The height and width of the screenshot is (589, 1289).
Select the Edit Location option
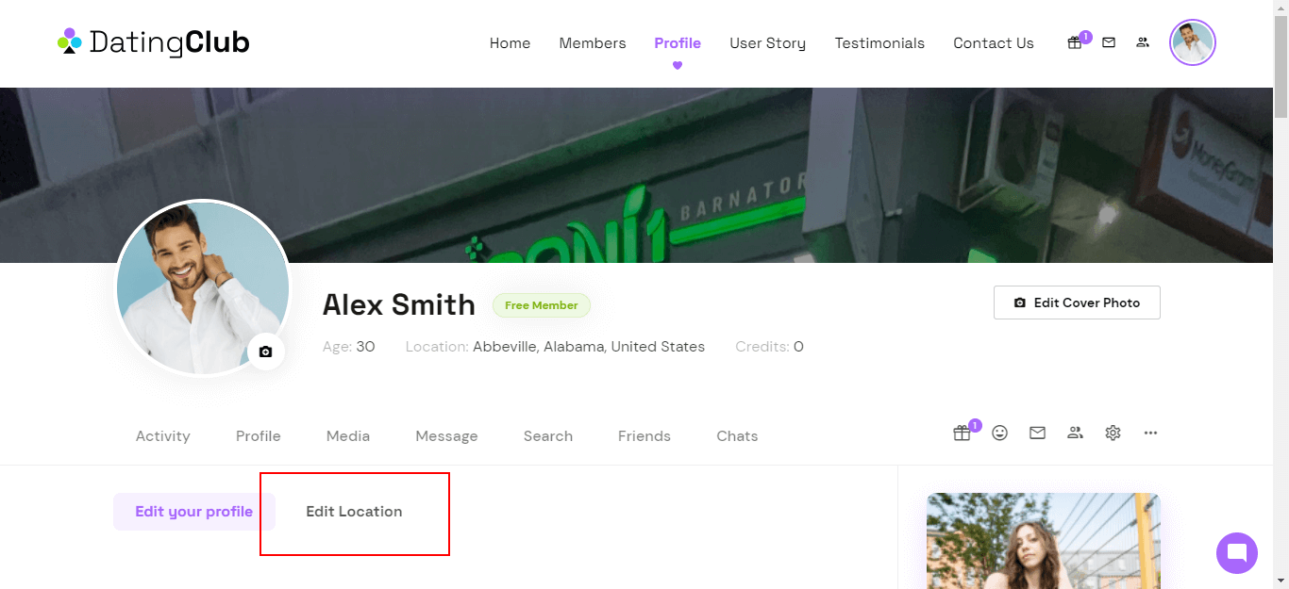coord(354,512)
